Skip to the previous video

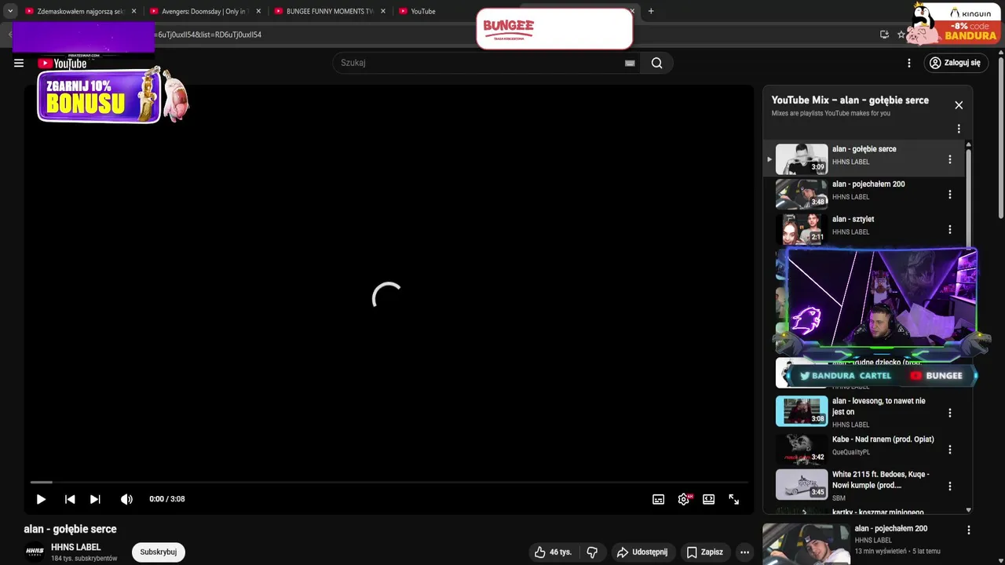[x=70, y=499]
